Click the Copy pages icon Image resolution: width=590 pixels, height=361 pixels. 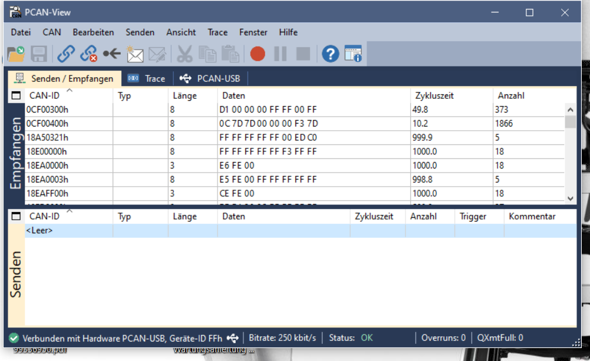[207, 54]
